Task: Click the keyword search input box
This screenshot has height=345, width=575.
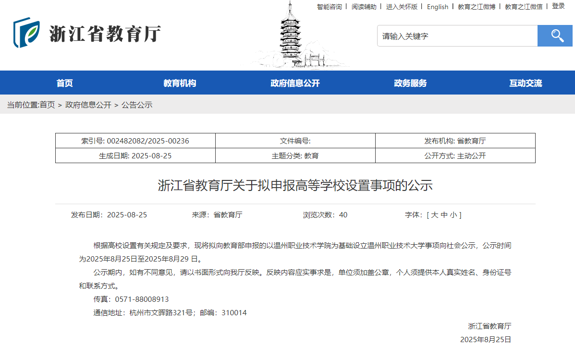Action: (x=456, y=35)
